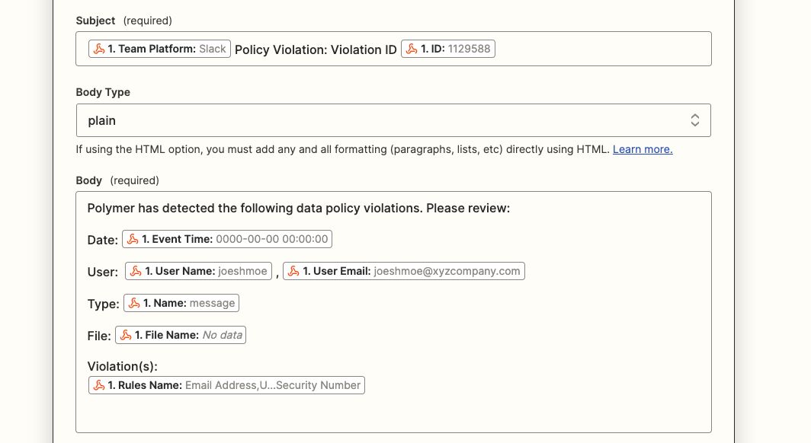This screenshot has height=443, width=811.
Task: Click the Body Type up-down chevron arrows
Action: pos(695,120)
